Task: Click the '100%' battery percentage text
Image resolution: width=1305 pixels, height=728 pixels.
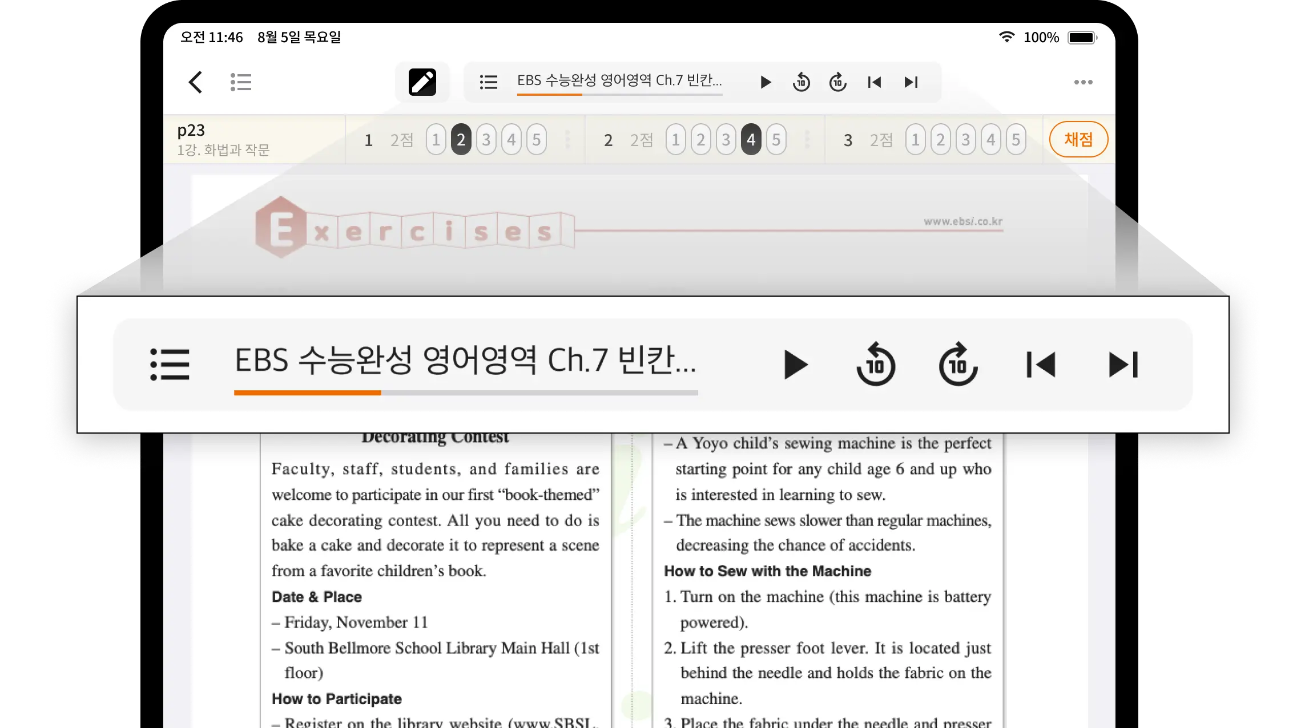Action: pos(1041,38)
